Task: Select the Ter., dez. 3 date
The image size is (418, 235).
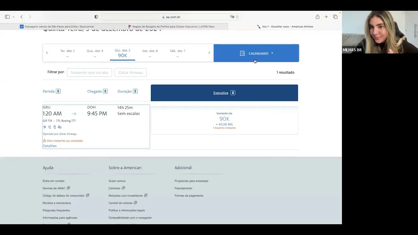Action: (x=67, y=54)
